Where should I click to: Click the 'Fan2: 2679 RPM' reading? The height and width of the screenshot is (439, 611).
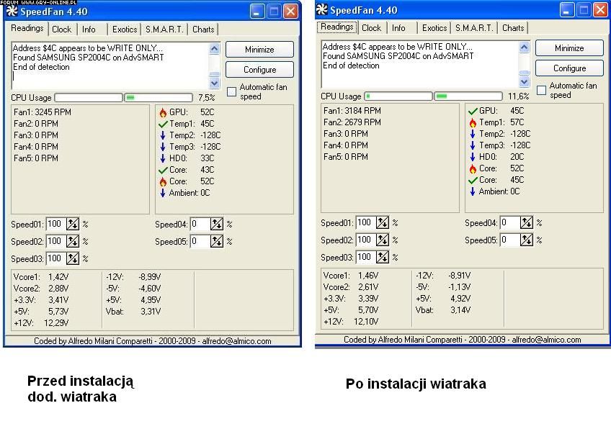pos(352,122)
